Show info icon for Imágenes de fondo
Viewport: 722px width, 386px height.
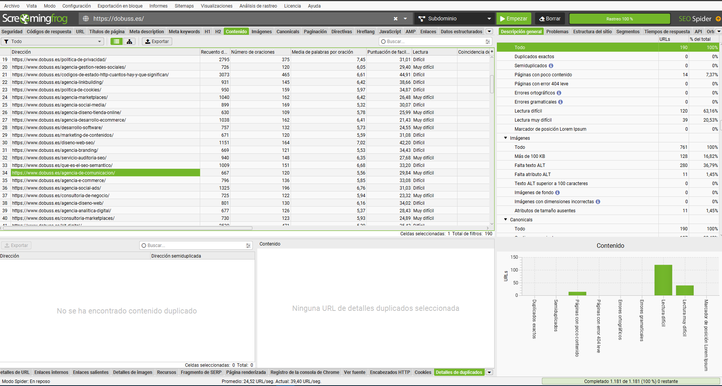point(557,193)
